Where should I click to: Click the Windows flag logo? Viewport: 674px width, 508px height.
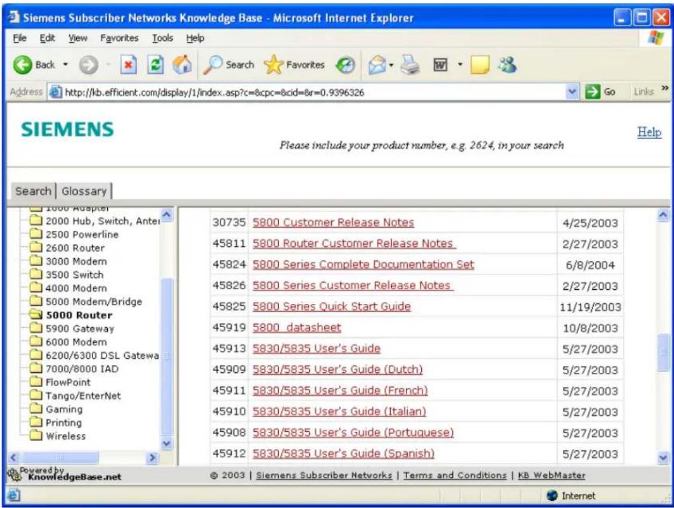click(x=656, y=38)
